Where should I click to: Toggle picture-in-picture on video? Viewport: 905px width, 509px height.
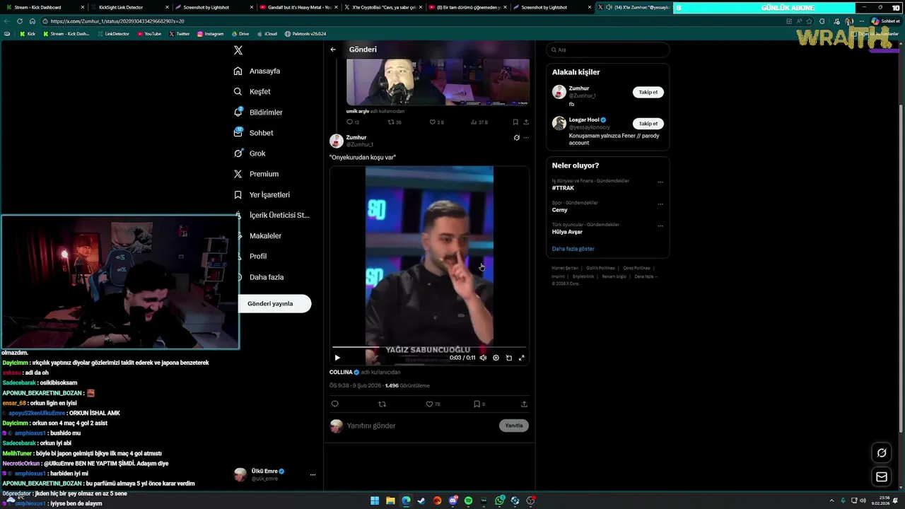point(508,358)
